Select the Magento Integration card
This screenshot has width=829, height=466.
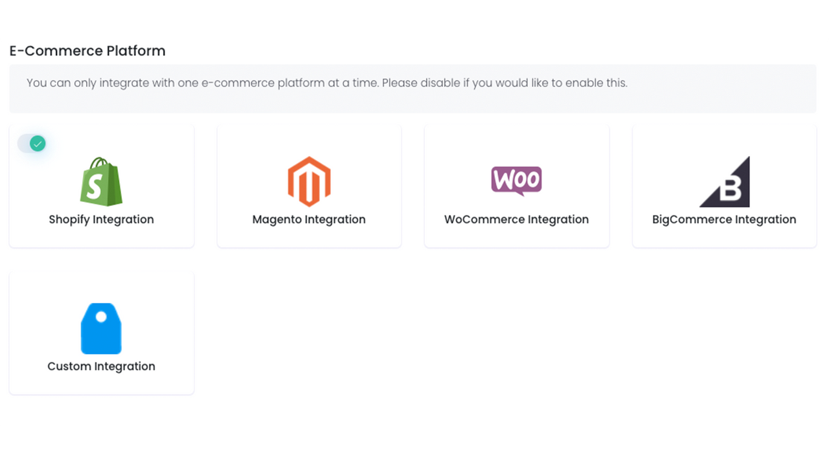(309, 186)
